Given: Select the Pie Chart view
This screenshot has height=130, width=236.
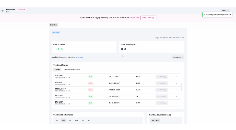Looking at the screenshot, I should click(155, 120).
